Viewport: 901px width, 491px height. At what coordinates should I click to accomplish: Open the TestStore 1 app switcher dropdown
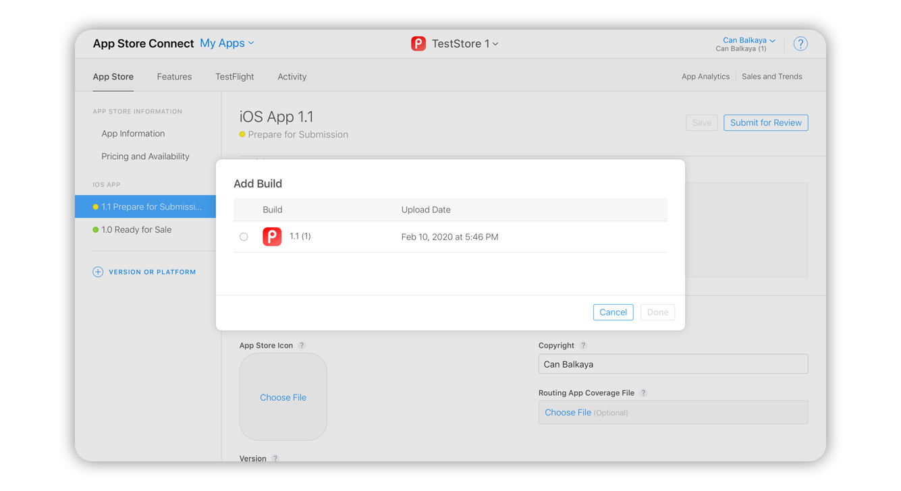465,44
